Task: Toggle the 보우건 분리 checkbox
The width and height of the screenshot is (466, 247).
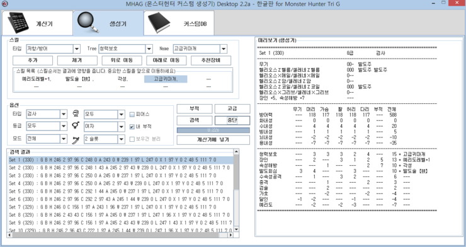Action: click(132, 139)
